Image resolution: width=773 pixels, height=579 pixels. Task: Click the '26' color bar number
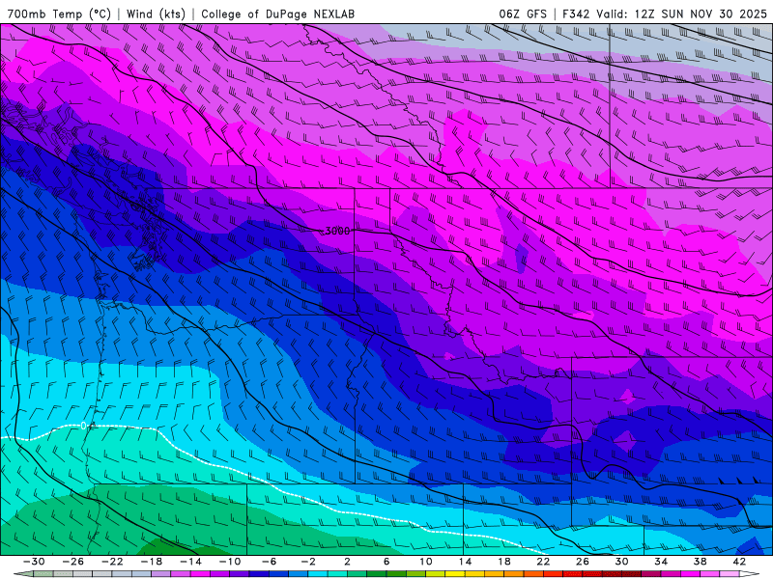583,562
